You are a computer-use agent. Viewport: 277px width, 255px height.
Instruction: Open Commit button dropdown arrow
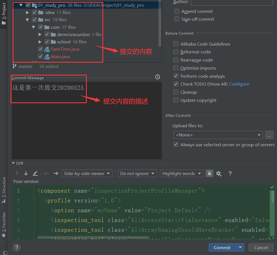pyautogui.click(x=240, y=247)
